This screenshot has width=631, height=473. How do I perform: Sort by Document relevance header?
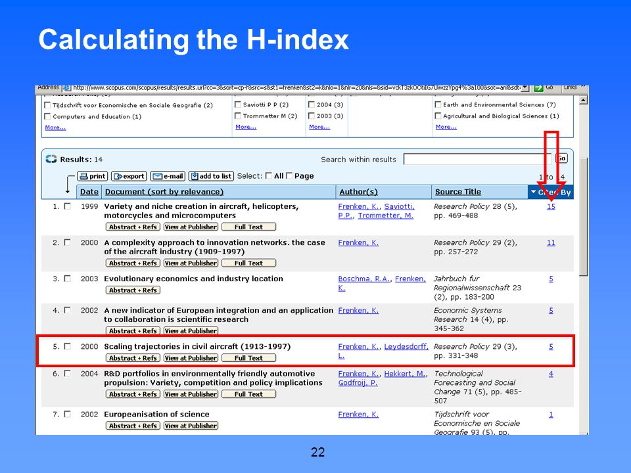[x=164, y=192]
